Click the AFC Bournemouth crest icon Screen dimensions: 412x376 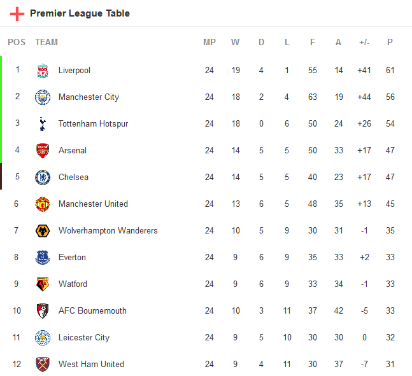pos(43,311)
